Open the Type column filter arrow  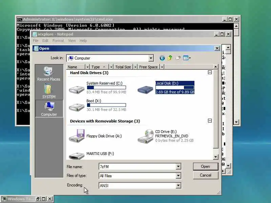coord(111,67)
